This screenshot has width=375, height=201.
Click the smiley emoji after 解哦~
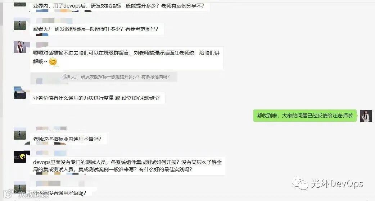[53, 62]
